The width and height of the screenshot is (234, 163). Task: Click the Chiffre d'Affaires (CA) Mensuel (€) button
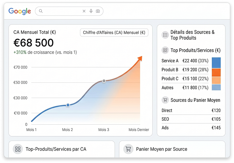point(114,32)
